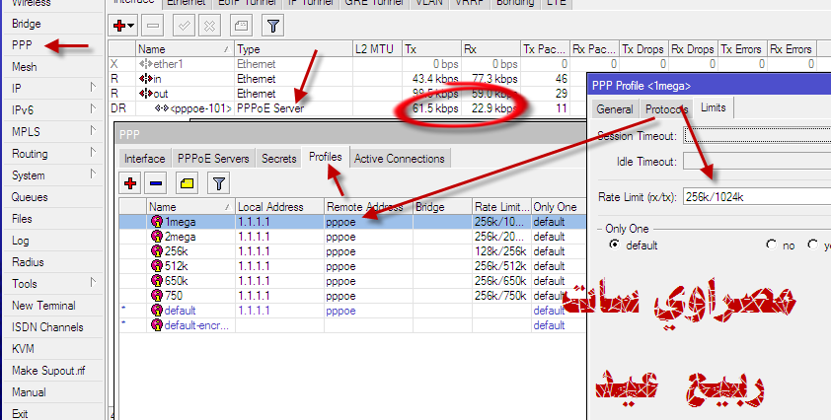Expand the IPv6 submenu
The height and width of the screenshot is (420, 831).
[94, 108]
